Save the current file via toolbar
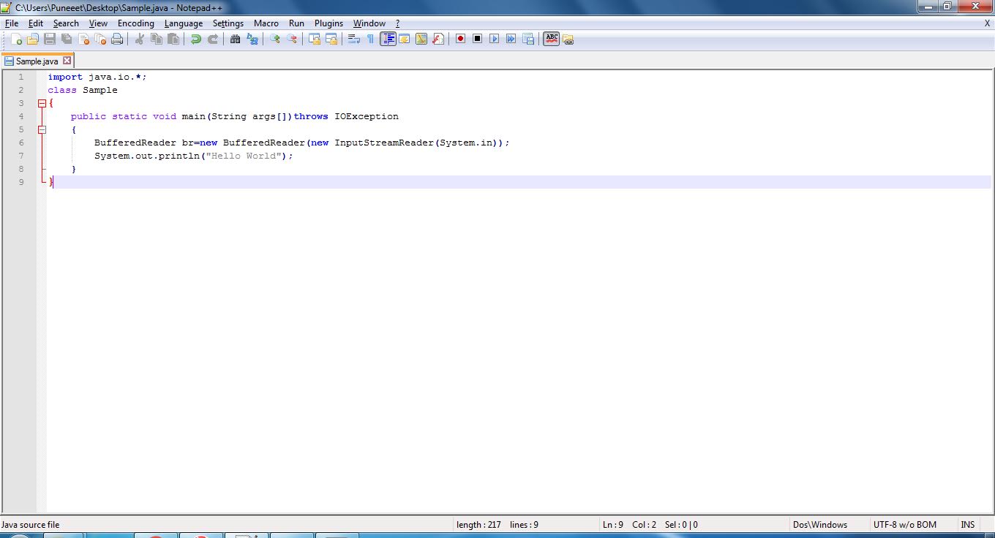Screen dimensions: 995x538 [50, 39]
